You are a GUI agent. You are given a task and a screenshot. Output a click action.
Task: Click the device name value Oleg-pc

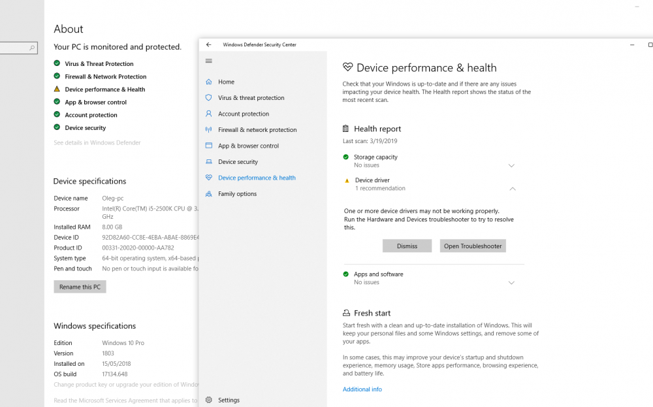click(113, 199)
